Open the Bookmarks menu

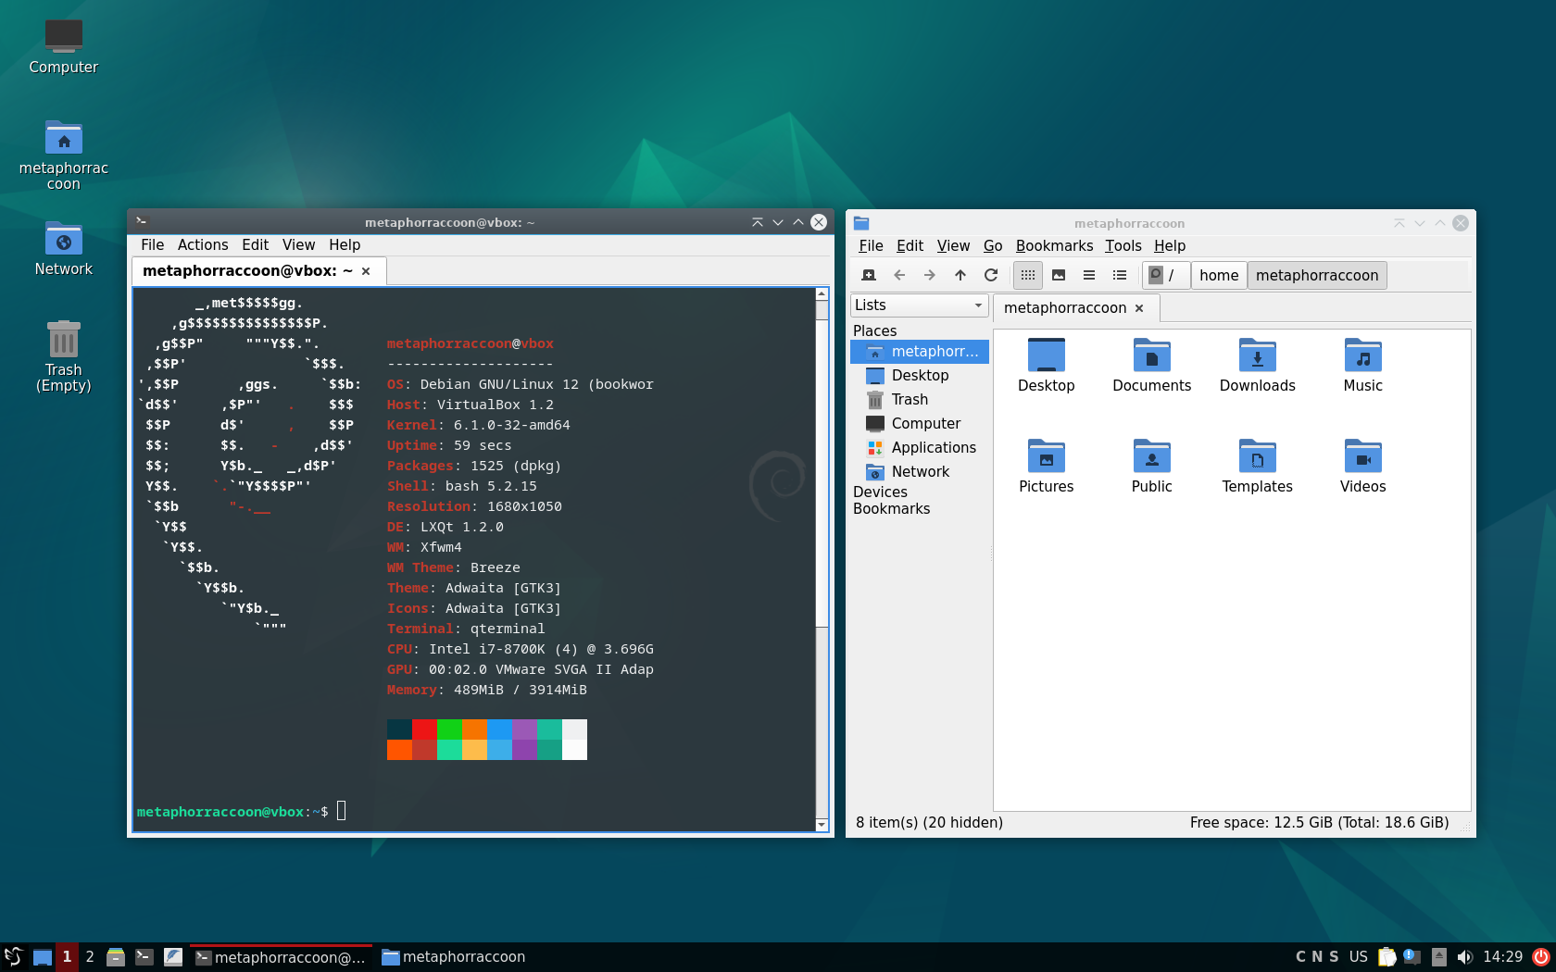pos(1054,246)
